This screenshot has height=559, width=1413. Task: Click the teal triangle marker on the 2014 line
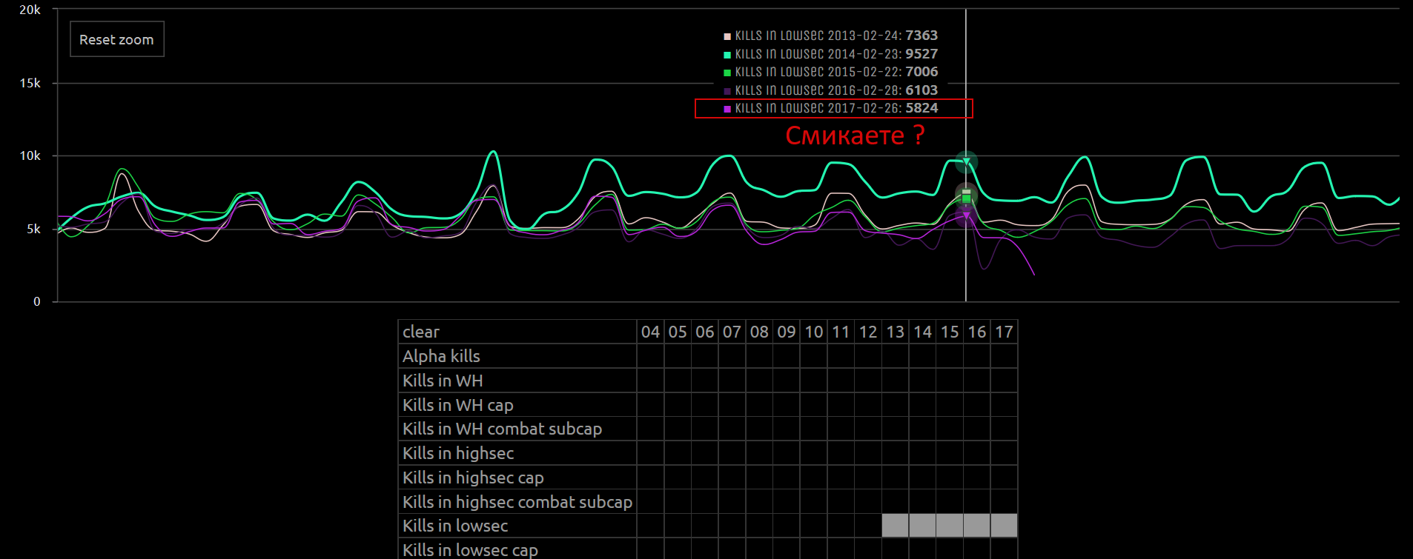click(x=966, y=161)
